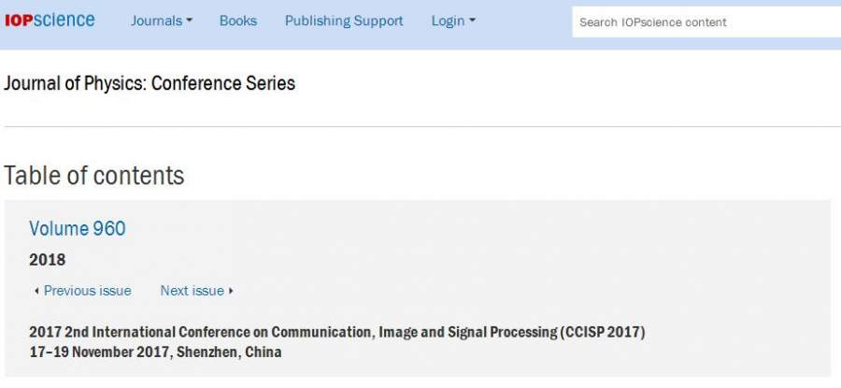Click the arrow icon after Next issue
Screen dimensions: 841x388
click(x=231, y=291)
